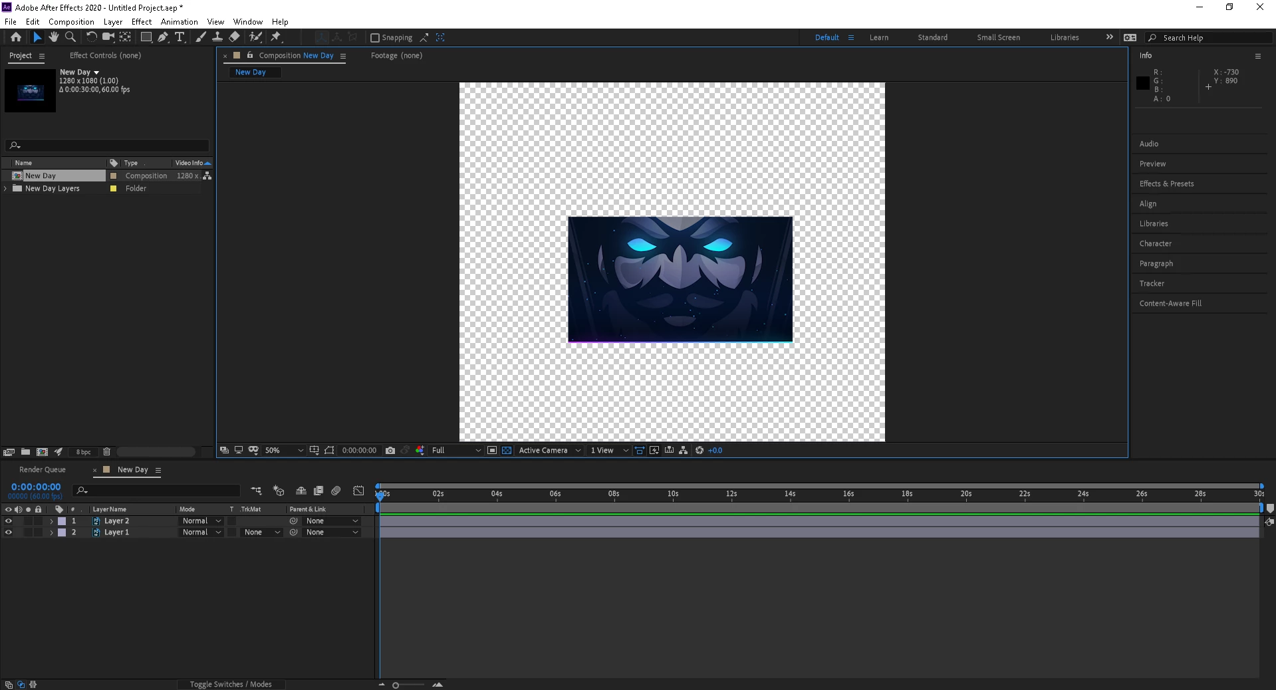Select the Clone Stamp tool
The width and height of the screenshot is (1276, 690).
(x=217, y=37)
